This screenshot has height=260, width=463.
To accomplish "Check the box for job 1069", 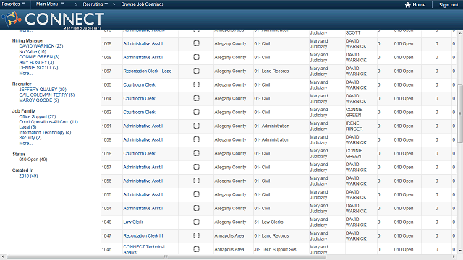I will tap(196, 43).
